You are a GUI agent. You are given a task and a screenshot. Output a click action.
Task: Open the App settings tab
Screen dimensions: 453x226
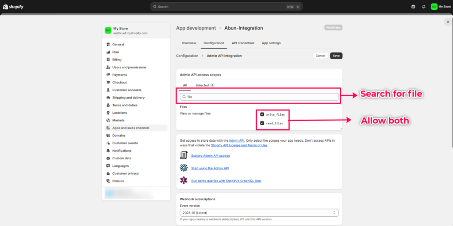[271, 43]
